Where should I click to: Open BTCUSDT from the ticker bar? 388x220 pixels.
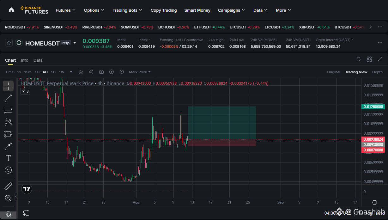(x=349, y=27)
